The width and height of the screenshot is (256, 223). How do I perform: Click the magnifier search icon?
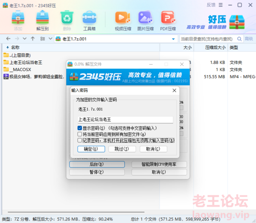coord(239,39)
